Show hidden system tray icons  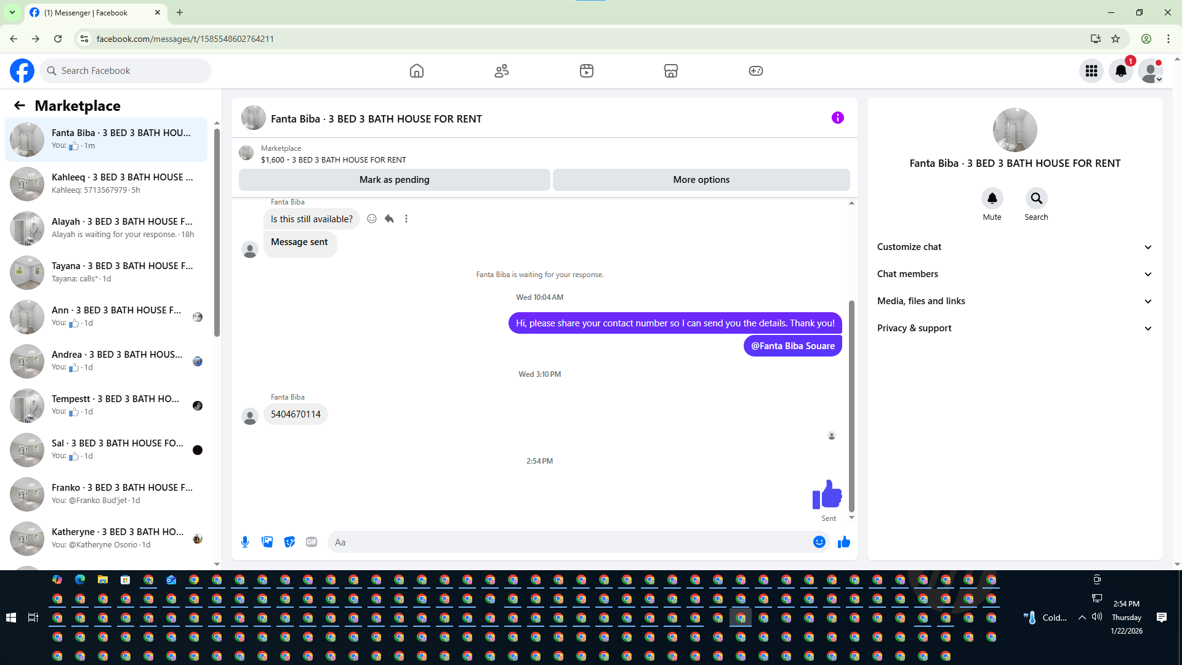(x=1082, y=618)
